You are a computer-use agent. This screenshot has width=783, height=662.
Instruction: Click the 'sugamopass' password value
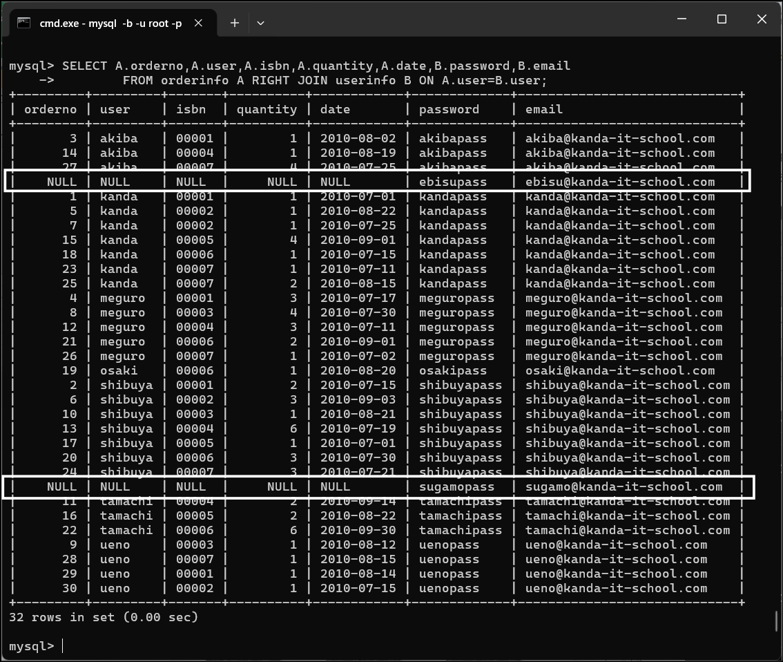coord(456,486)
